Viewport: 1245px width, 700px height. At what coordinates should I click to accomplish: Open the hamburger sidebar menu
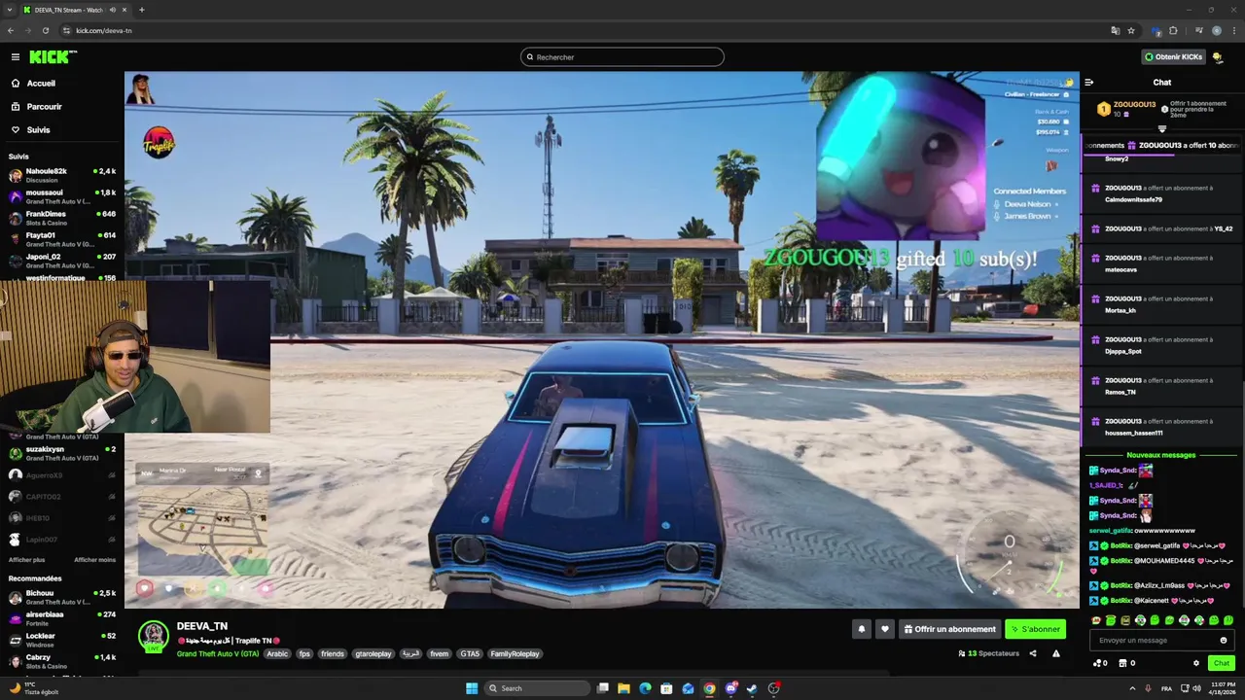15,57
